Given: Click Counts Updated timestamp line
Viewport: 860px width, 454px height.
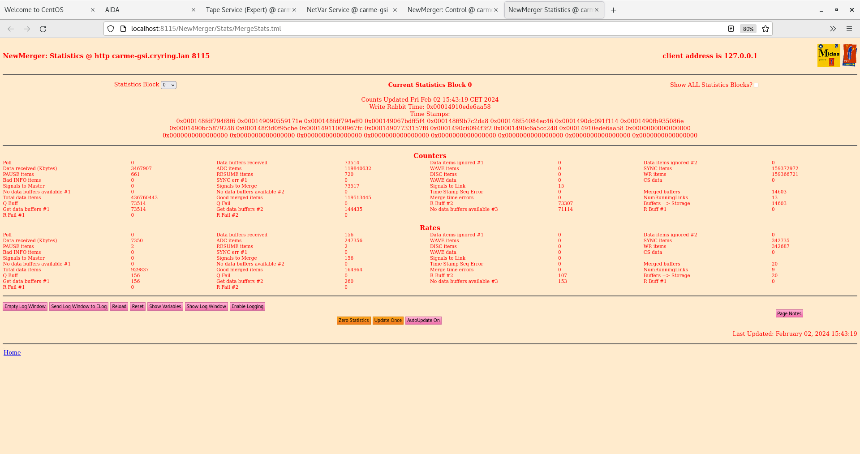Looking at the screenshot, I should (430, 100).
